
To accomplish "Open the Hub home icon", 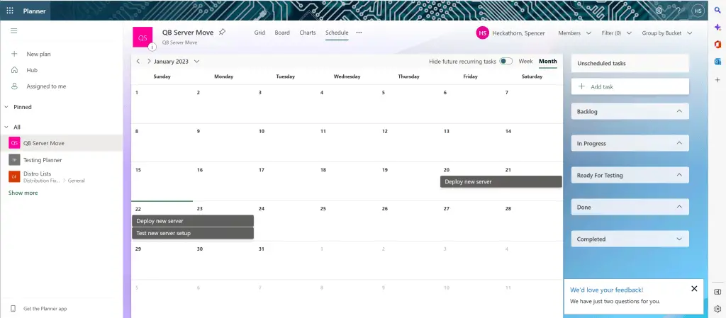I will (x=14, y=70).
